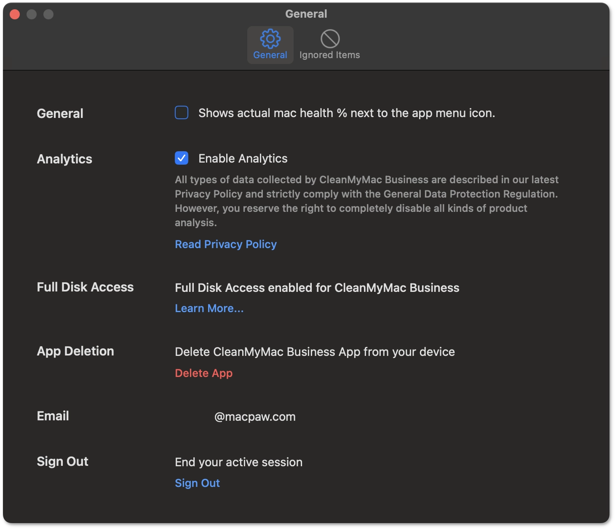The image size is (615, 529).
Task: Click the Sign Out section heading
Action: click(62, 461)
